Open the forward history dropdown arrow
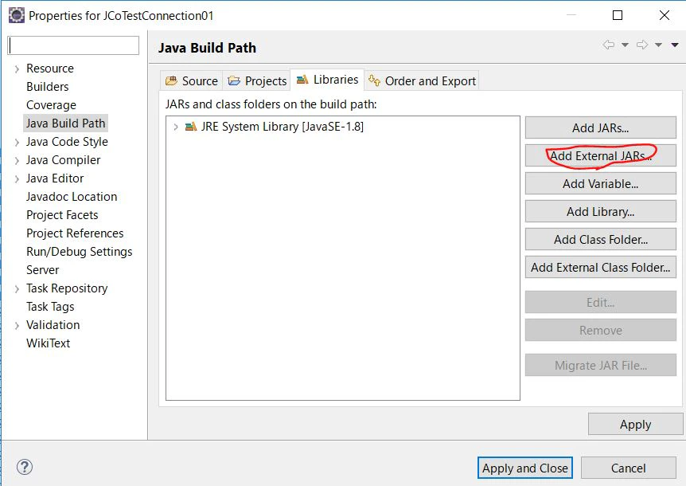This screenshot has width=686, height=486. click(x=658, y=45)
